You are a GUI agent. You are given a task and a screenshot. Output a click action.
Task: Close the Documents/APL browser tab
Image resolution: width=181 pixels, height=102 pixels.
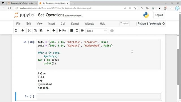(x=36, y=3)
